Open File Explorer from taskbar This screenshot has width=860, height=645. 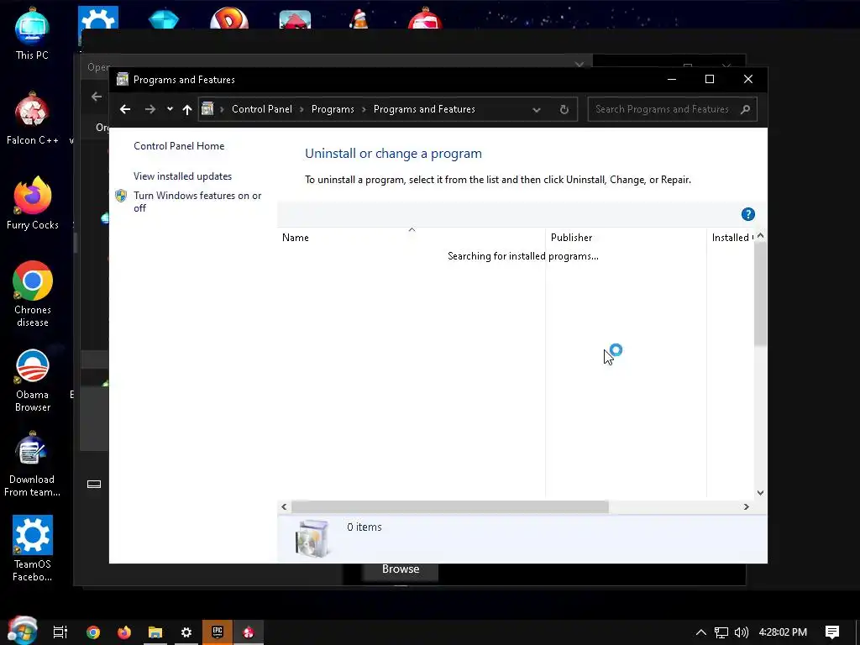tap(155, 632)
